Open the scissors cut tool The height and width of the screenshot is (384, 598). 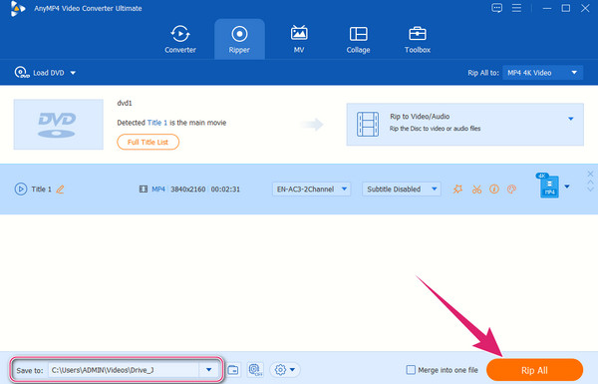(x=476, y=189)
